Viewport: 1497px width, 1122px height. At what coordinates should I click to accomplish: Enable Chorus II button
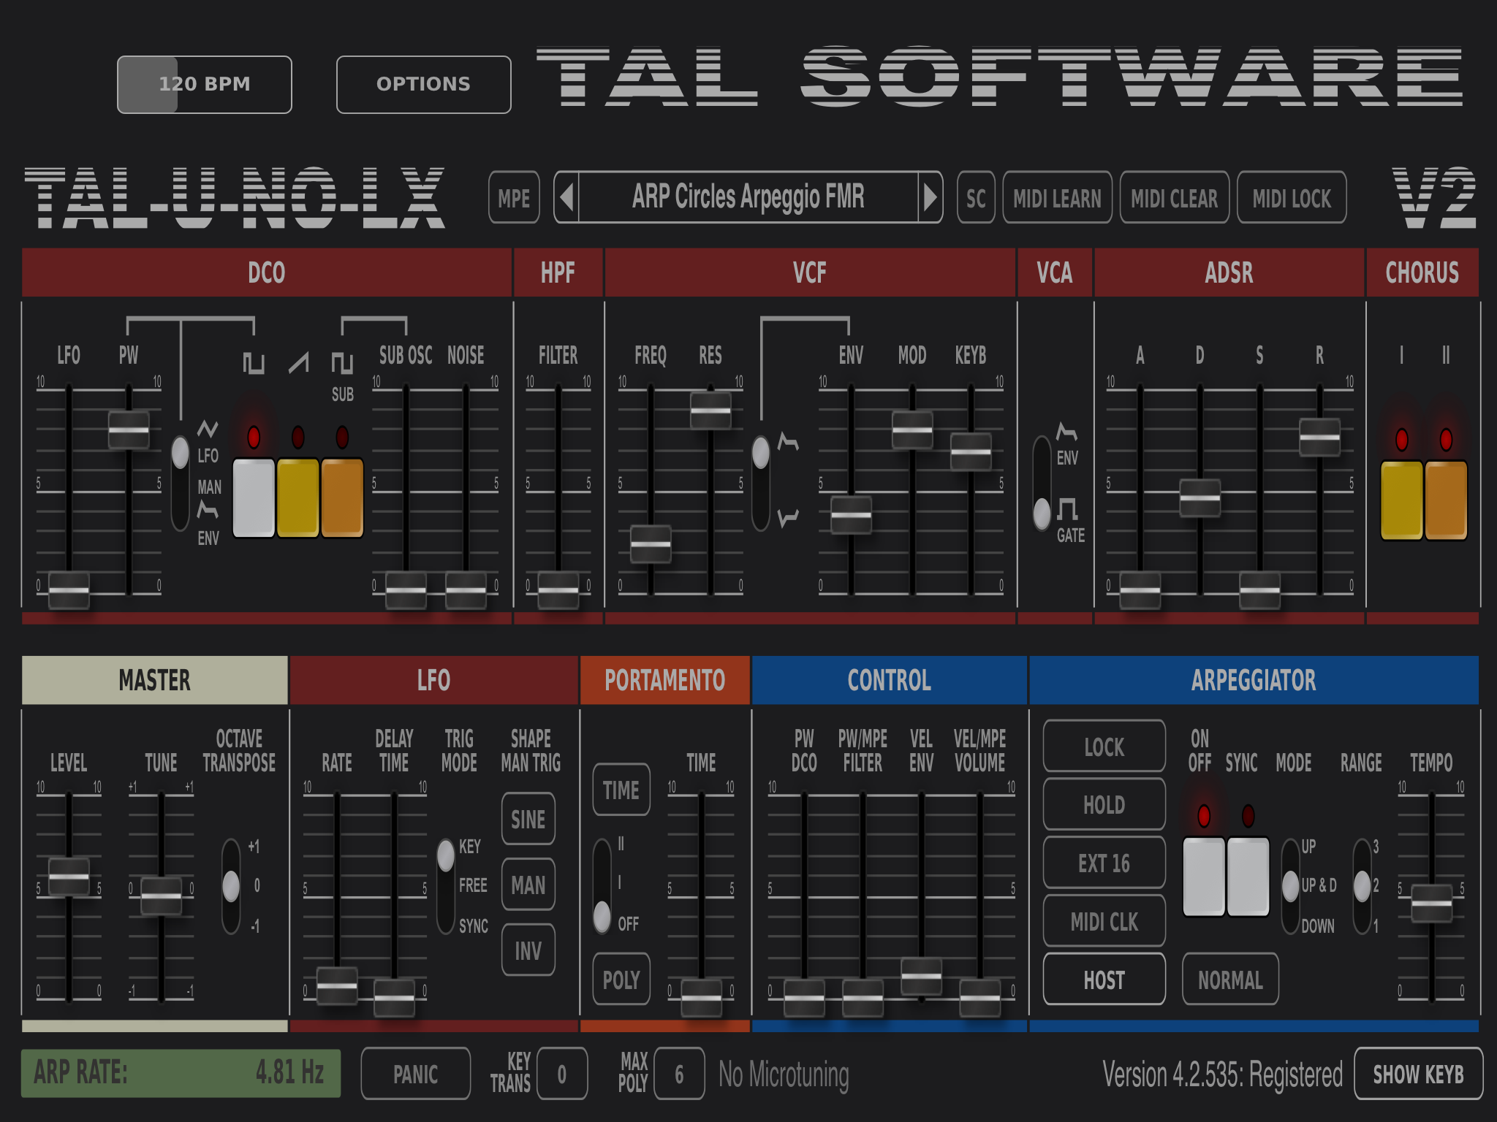pyautogui.click(x=1446, y=500)
